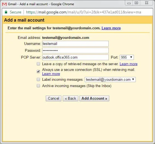Click the bold testemail@yourdomain.com email address value
The height and width of the screenshot is (144, 155).
coord(66,38)
